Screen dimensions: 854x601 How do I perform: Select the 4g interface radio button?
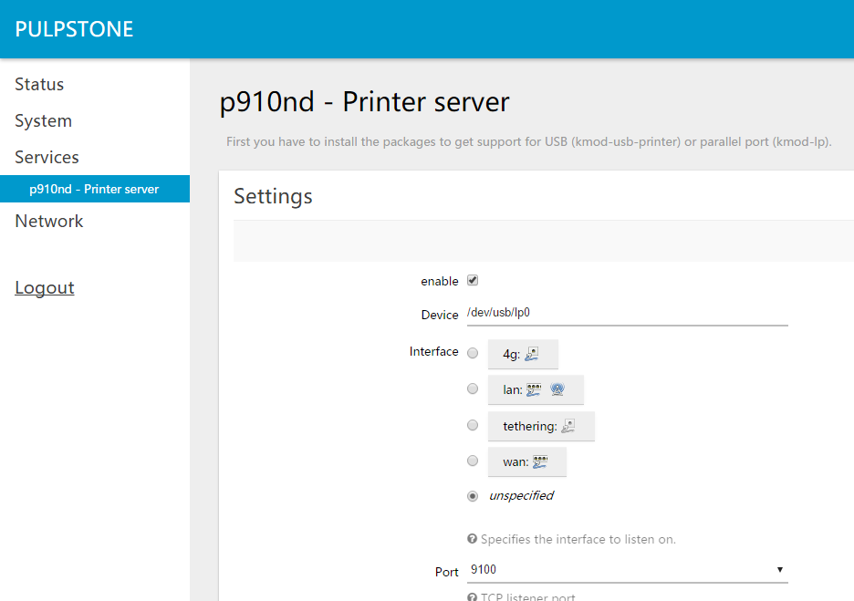click(x=473, y=353)
